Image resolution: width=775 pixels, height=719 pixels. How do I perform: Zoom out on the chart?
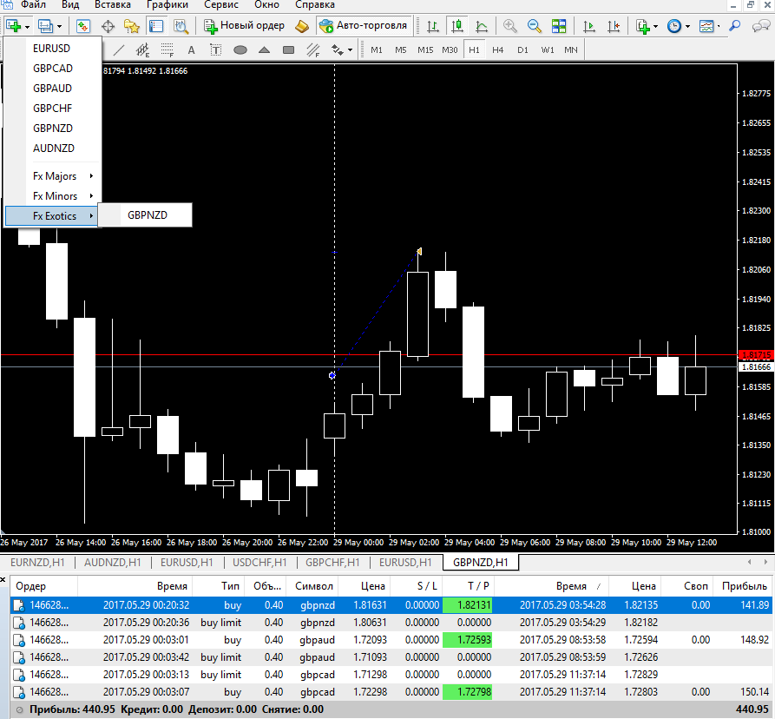535,26
